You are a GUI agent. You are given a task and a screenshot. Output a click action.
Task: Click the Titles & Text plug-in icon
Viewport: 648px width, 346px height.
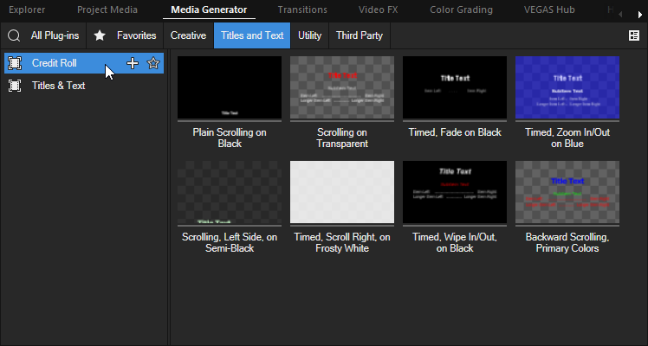(15, 86)
